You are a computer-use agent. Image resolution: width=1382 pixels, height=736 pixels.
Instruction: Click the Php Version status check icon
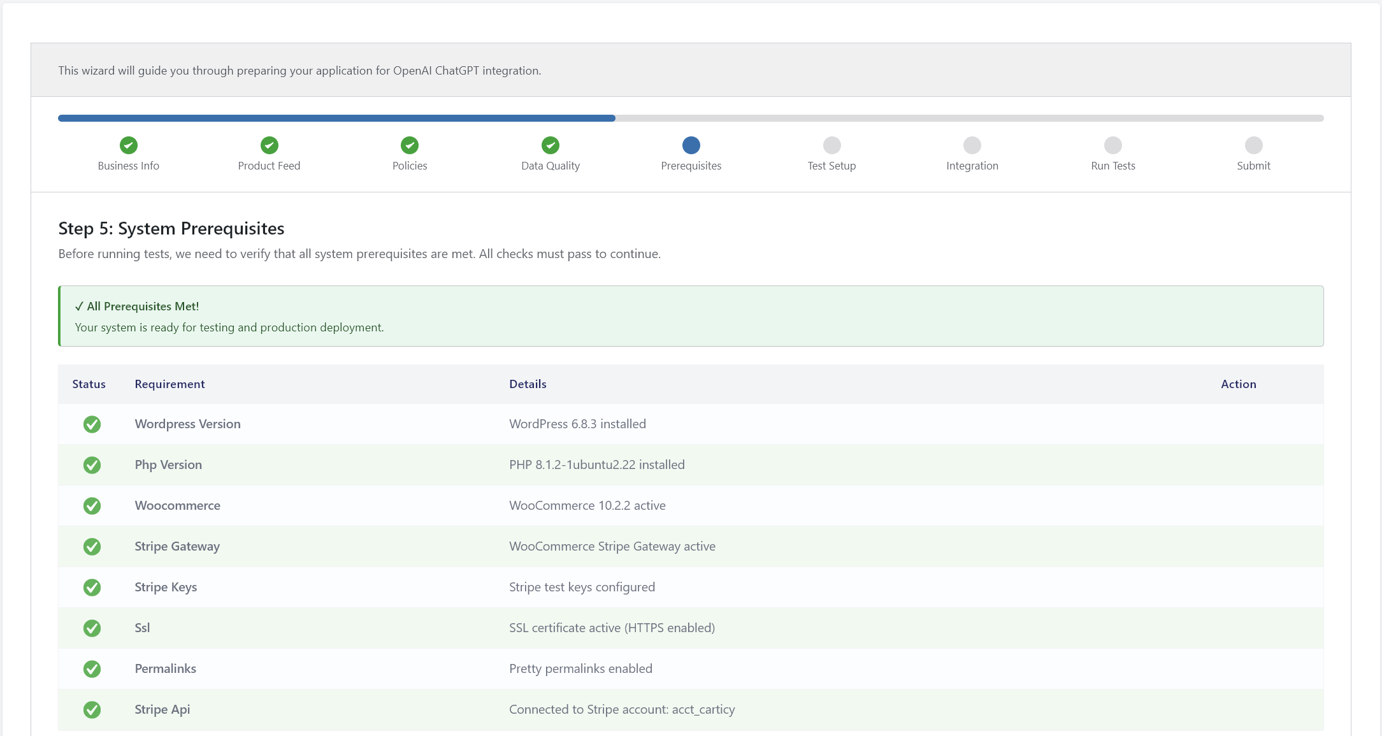coord(92,465)
